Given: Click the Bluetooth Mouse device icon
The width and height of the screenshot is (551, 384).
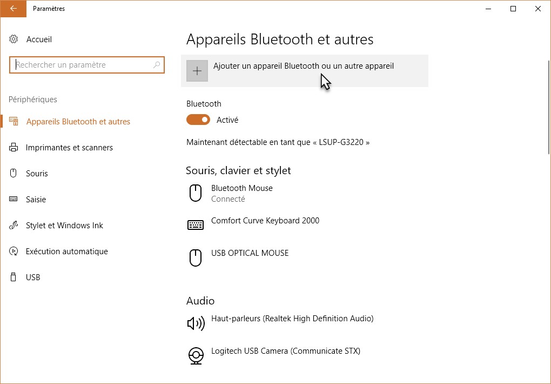Looking at the screenshot, I should [x=196, y=193].
